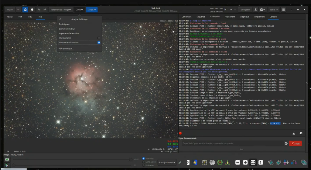
Task: Open the Alignement tab
Action: click(230, 17)
